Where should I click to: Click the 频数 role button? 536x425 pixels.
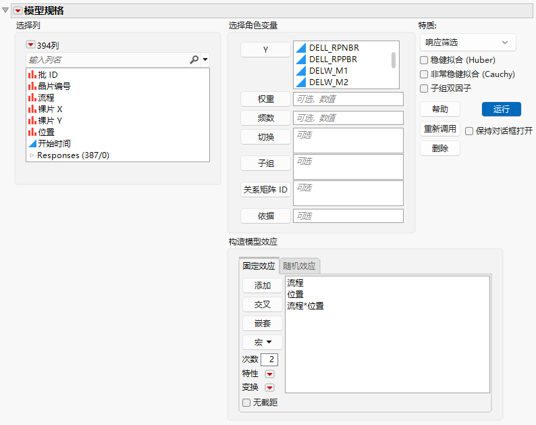coord(265,118)
